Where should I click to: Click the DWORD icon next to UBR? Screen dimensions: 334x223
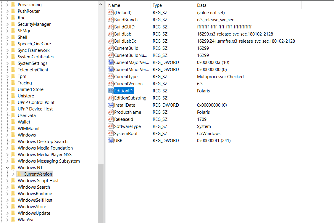click(x=110, y=140)
